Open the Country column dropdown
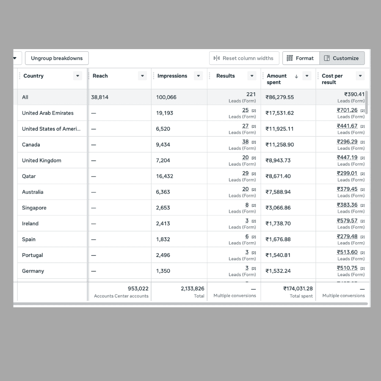 click(77, 76)
